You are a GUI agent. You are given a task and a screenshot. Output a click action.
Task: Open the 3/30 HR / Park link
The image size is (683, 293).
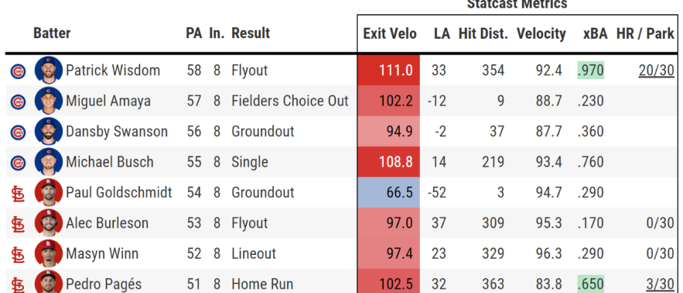pyautogui.click(x=660, y=284)
